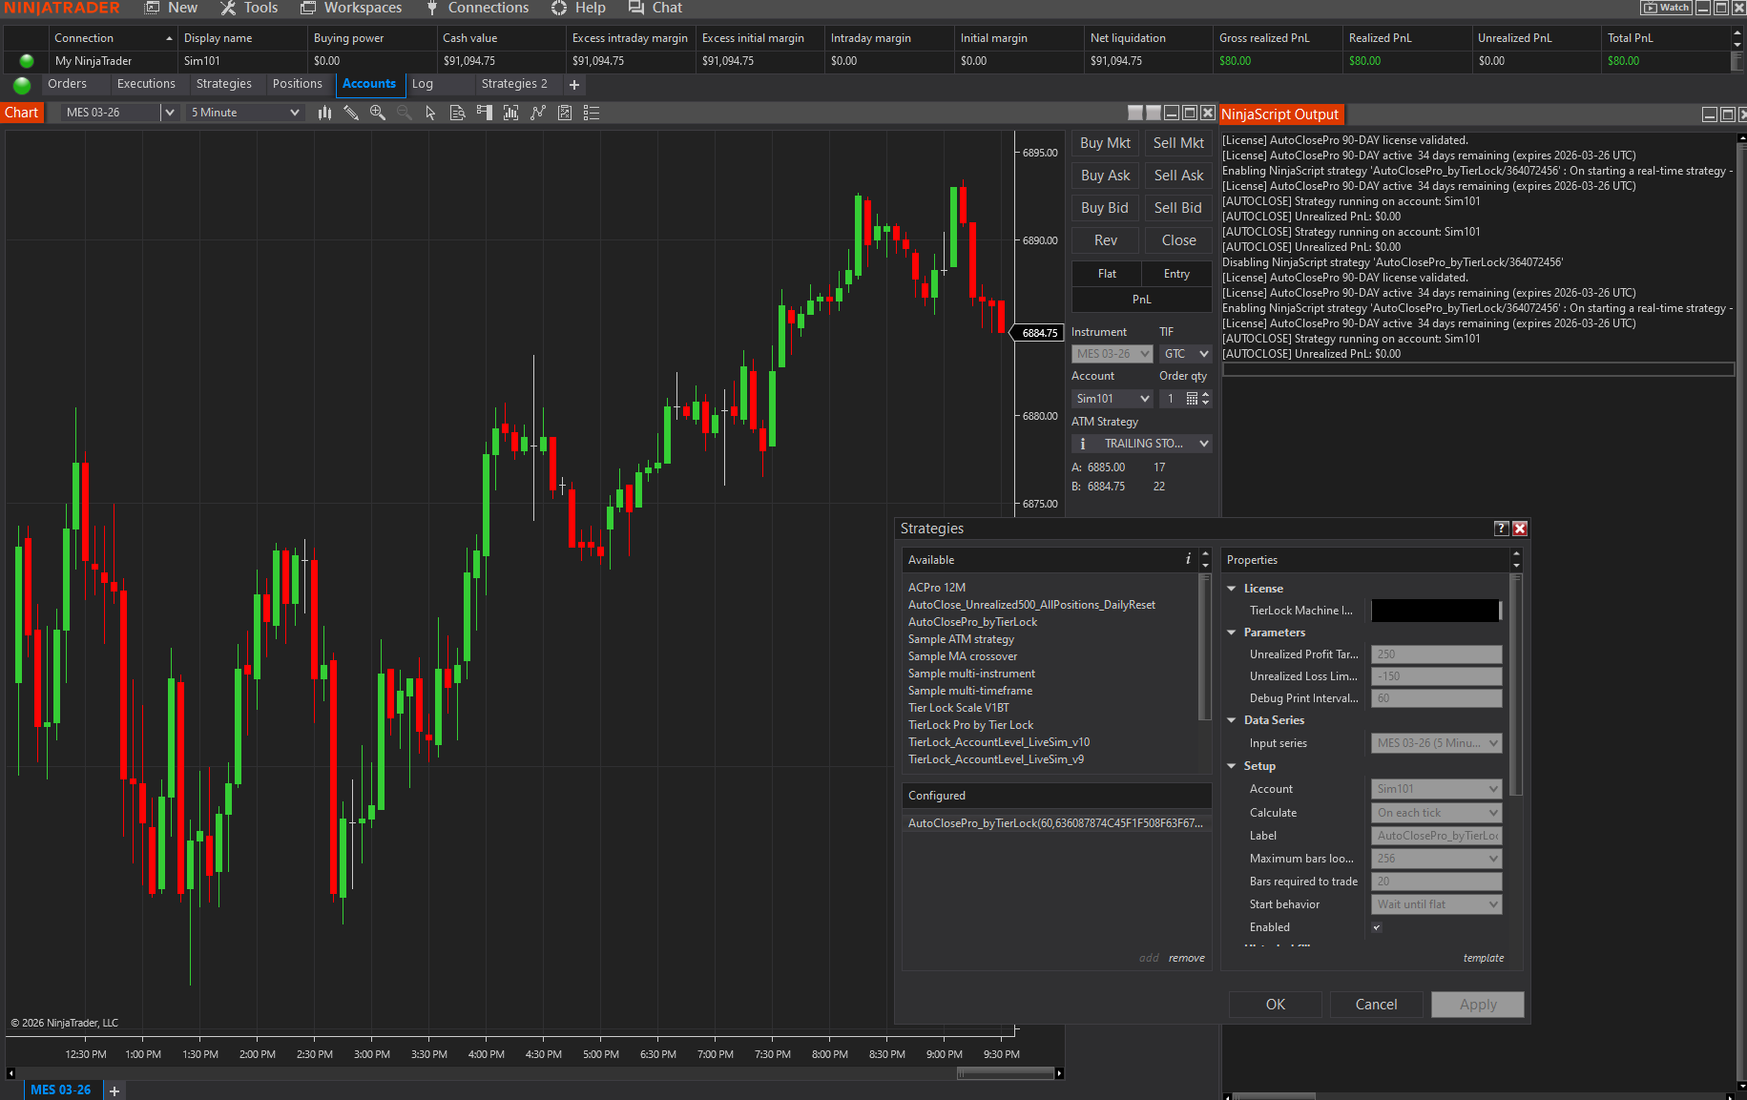Click the Buy Mkt button

click(x=1104, y=142)
